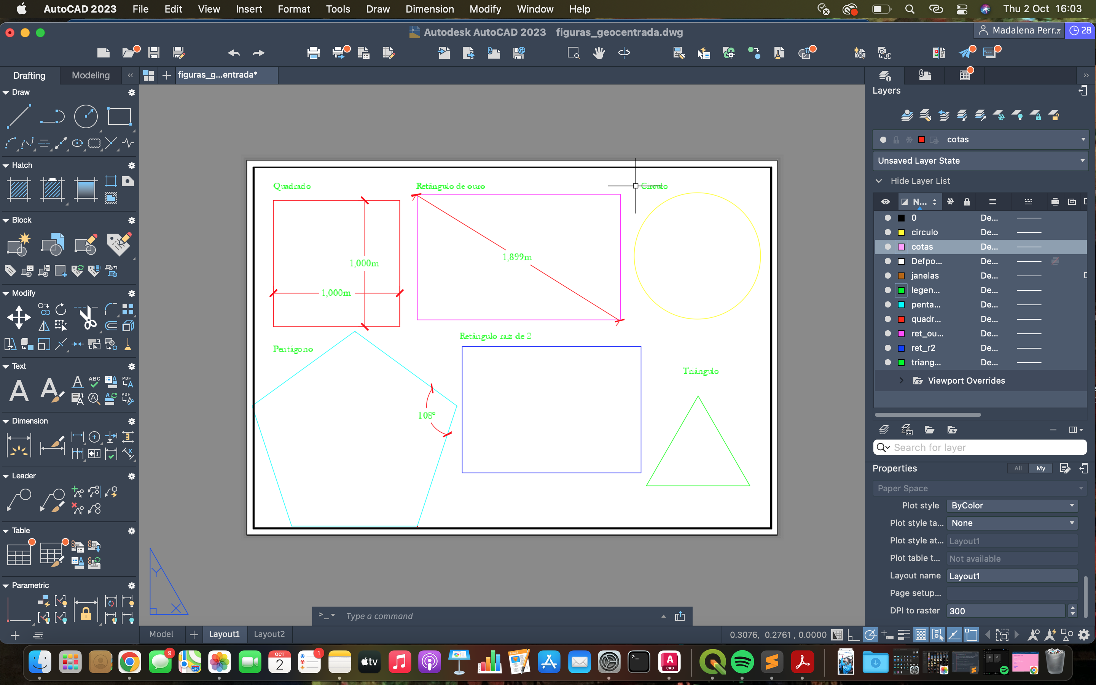
Task: Choose the Multiline Text tool
Action: [19, 390]
